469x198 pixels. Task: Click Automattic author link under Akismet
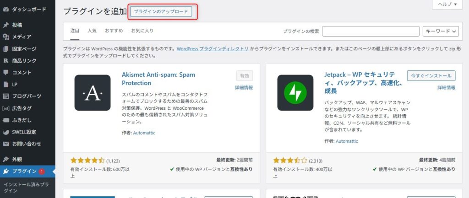[144, 133]
